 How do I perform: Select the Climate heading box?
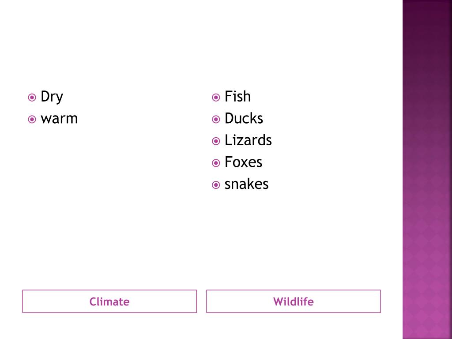pyautogui.click(x=109, y=301)
